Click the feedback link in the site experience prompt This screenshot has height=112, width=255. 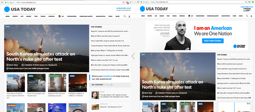[x=108, y=76]
